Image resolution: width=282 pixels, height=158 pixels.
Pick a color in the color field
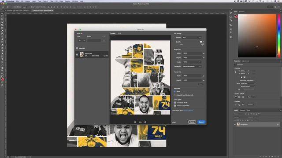257,36
